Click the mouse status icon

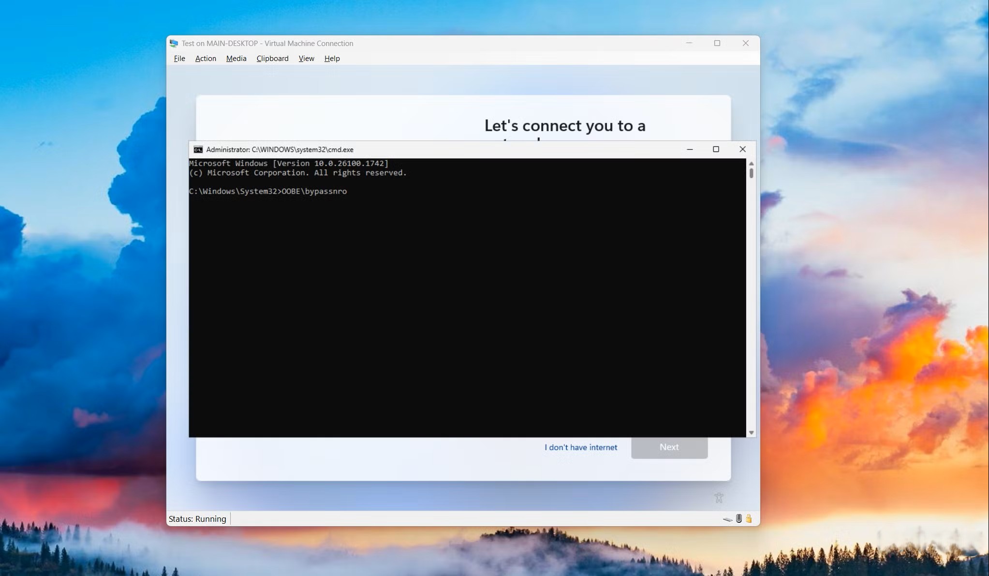point(739,518)
